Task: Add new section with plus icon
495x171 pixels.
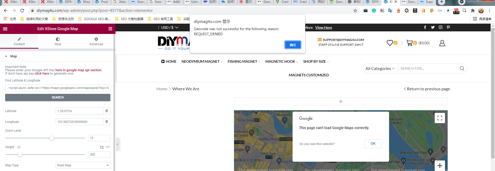Action: 341,101
